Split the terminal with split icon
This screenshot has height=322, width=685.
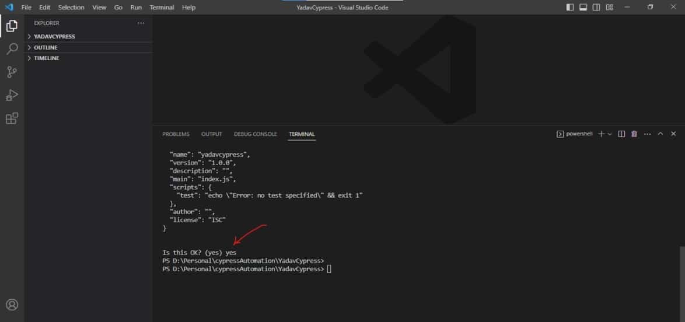621,134
